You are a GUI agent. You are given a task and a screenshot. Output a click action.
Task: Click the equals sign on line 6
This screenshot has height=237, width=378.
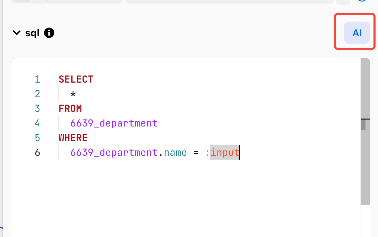[196, 153]
